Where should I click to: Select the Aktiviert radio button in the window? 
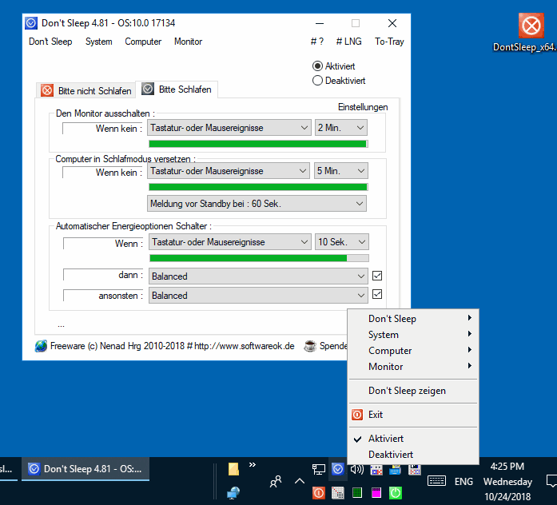(317, 66)
